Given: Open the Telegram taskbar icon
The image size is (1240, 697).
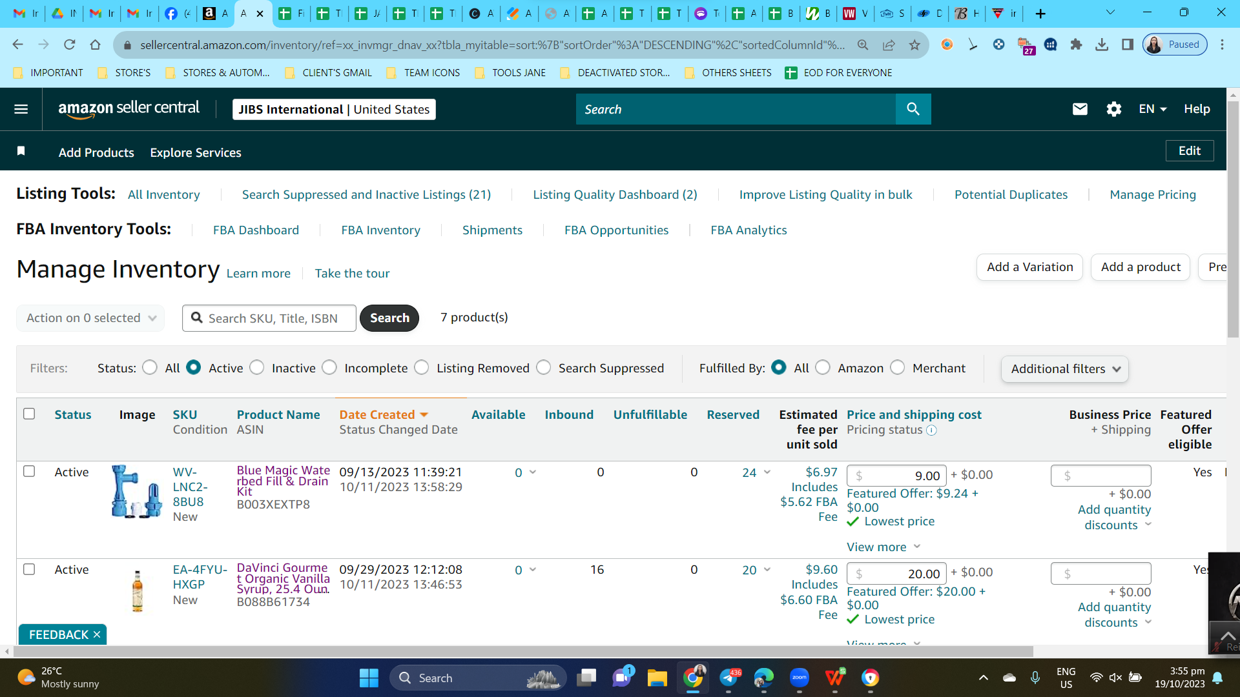Looking at the screenshot, I should 728,678.
